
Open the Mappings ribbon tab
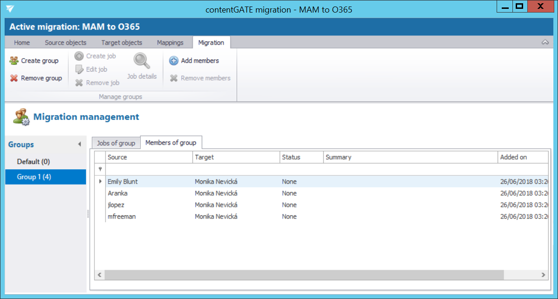[170, 42]
